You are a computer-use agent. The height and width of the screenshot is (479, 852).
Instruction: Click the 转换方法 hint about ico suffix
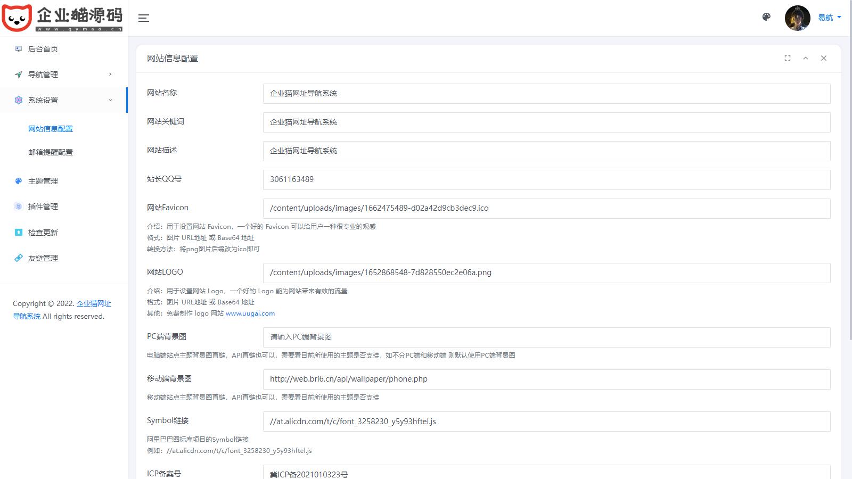(203, 249)
